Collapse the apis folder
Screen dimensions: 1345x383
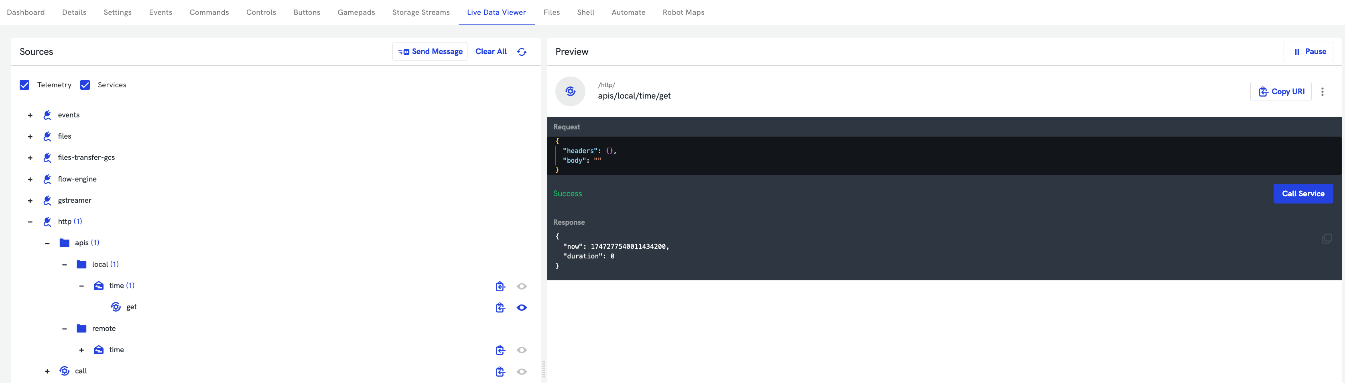[47, 243]
